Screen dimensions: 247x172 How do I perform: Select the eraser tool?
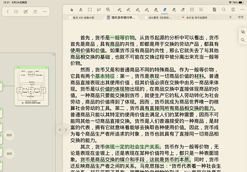[x=183, y=10]
